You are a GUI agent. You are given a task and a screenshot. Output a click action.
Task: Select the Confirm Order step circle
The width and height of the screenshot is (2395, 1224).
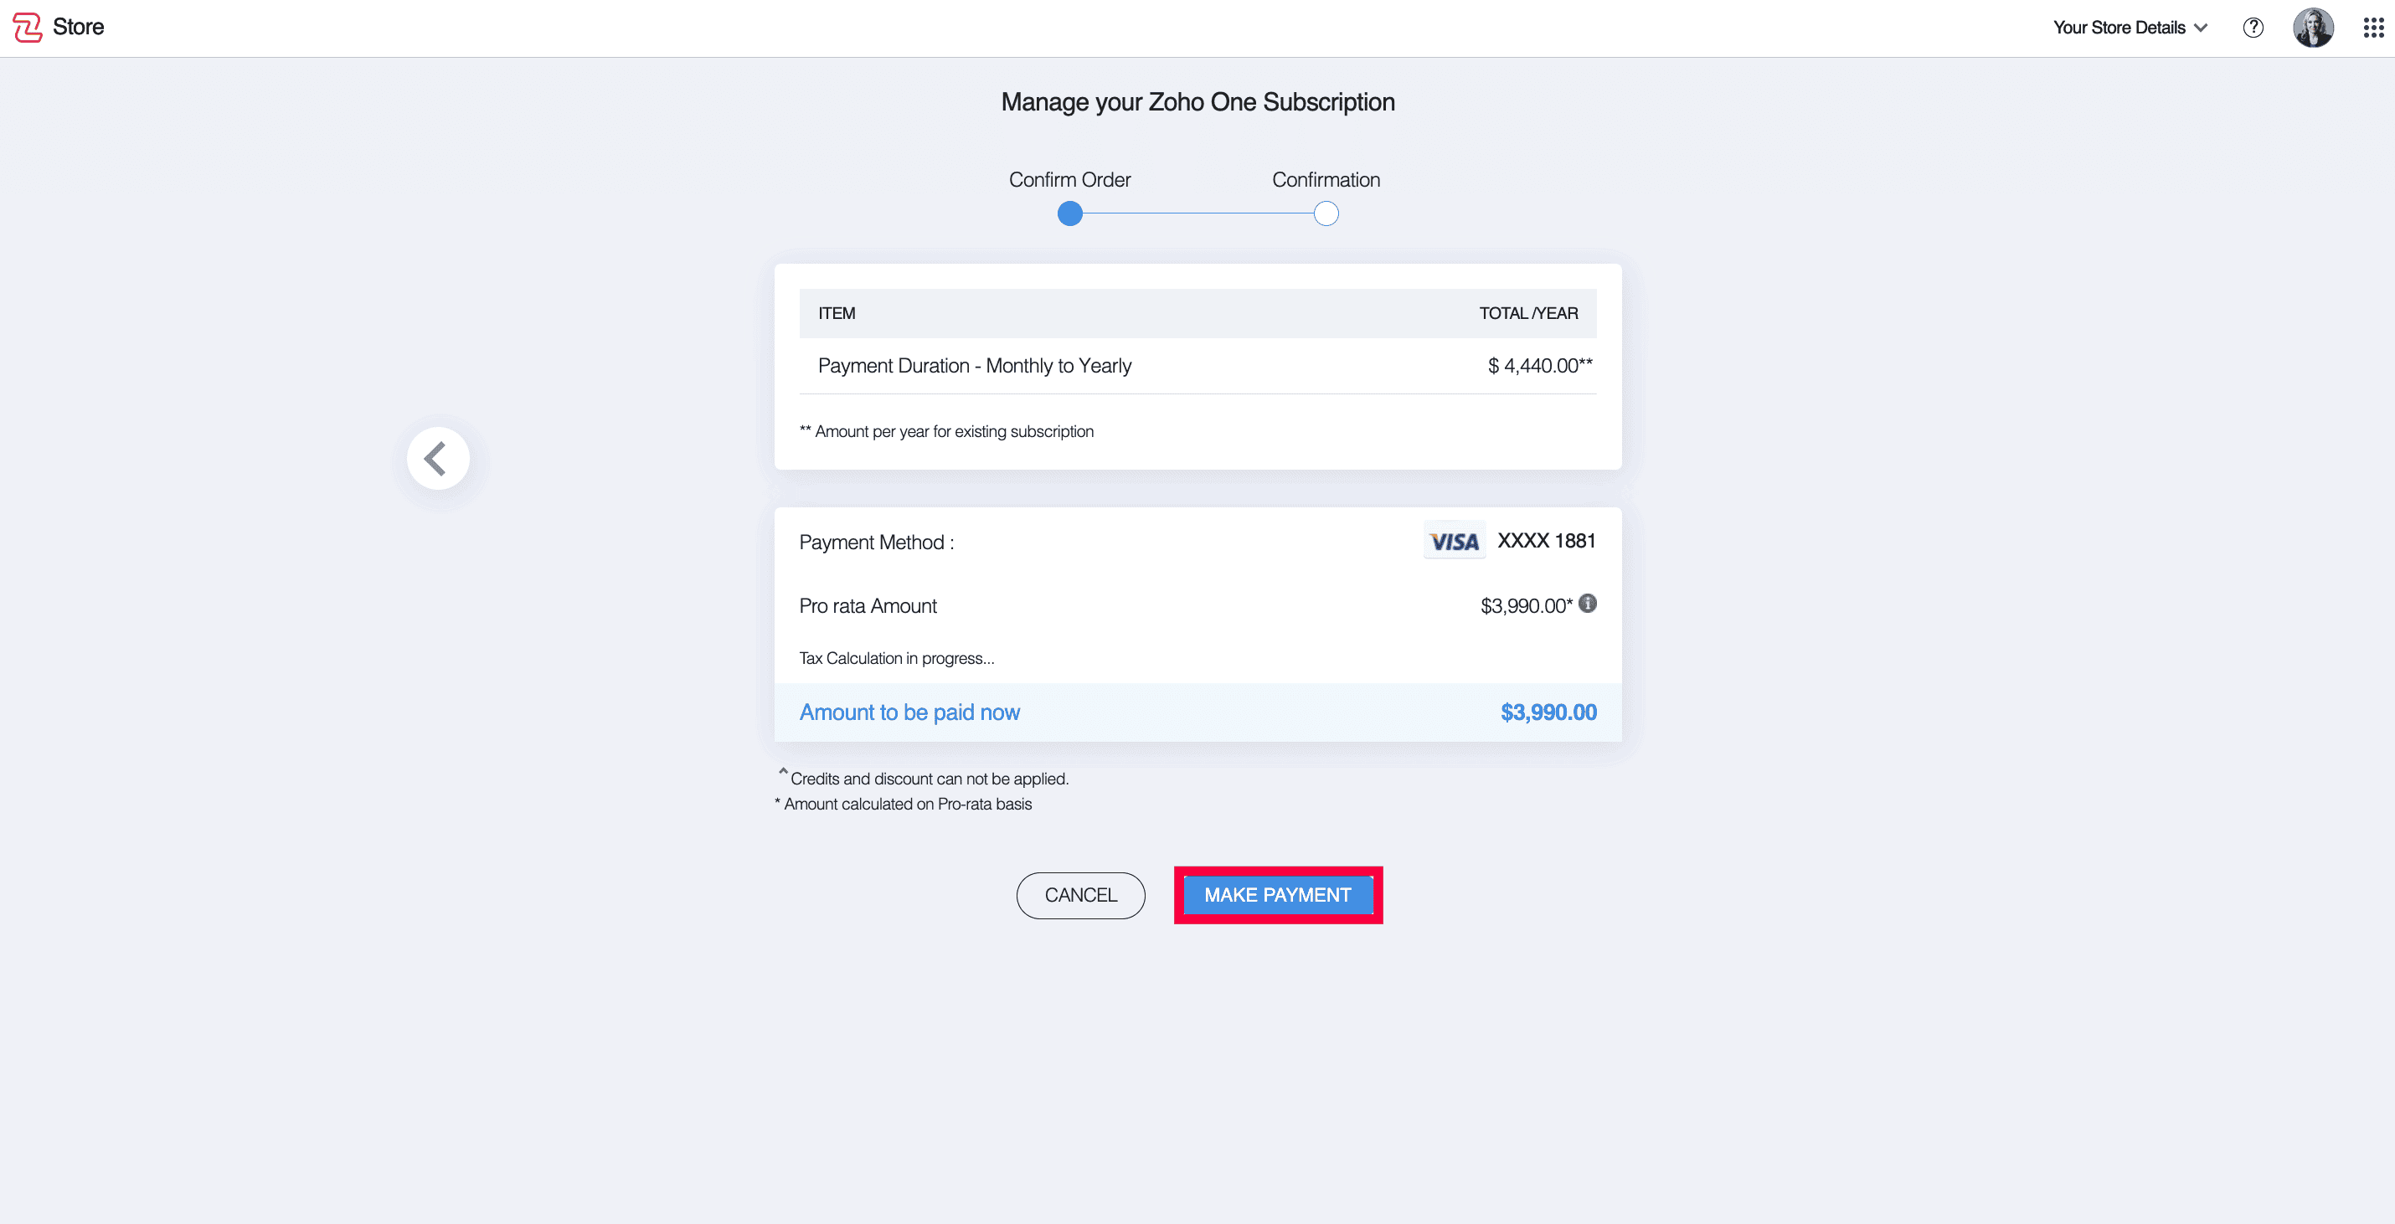(1070, 213)
